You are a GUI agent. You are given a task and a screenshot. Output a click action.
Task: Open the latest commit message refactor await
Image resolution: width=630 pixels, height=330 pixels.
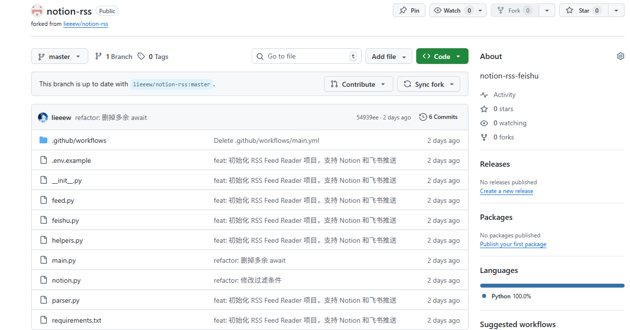click(x=111, y=117)
